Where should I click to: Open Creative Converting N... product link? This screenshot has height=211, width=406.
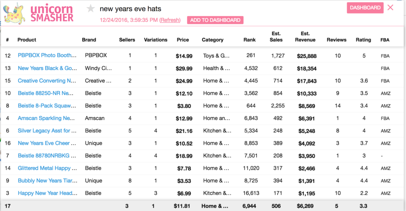47,81
